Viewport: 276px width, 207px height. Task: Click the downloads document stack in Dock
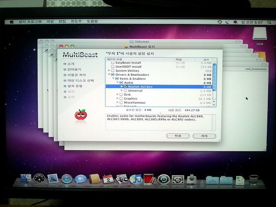(x=240, y=181)
